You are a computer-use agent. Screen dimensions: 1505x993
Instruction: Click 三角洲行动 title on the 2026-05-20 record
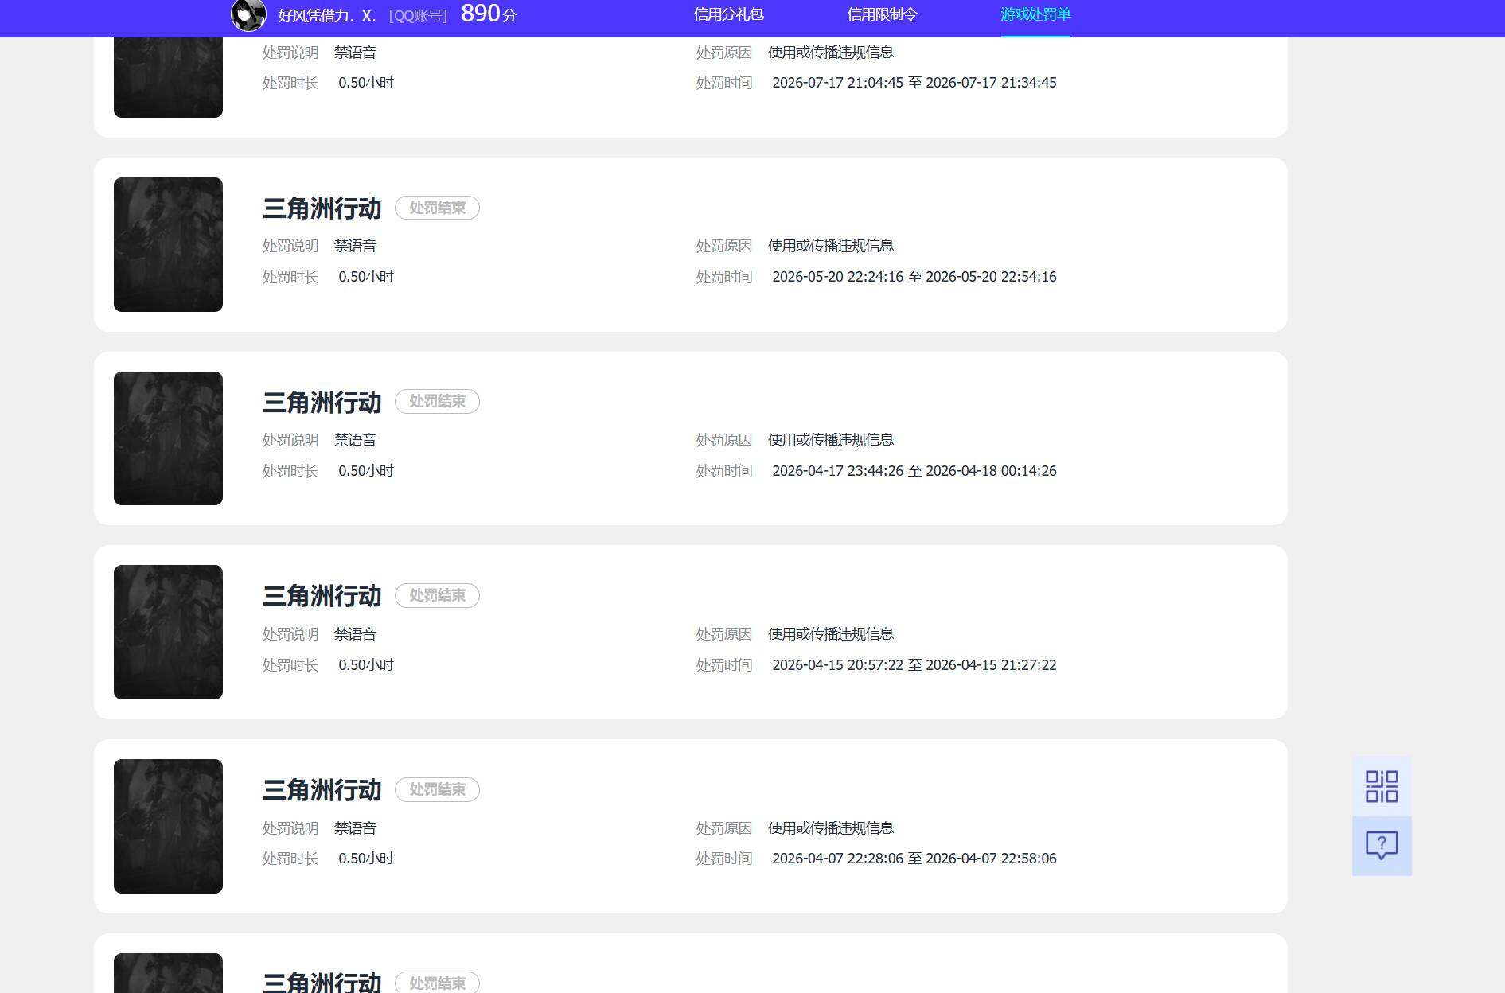point(322,208)
